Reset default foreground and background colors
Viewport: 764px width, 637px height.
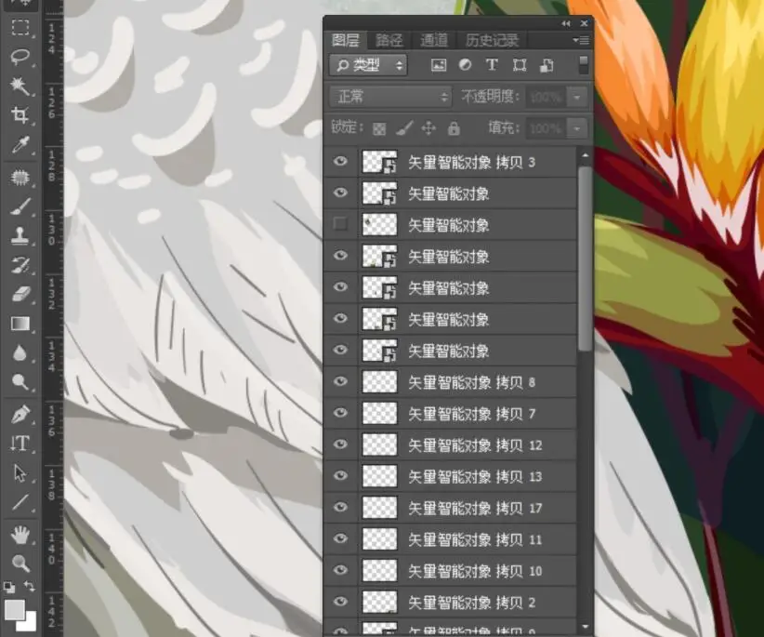coord(8,588)
